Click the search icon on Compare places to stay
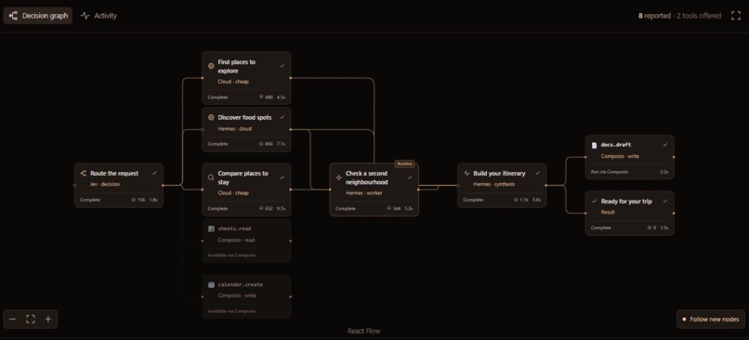 [x=211, y=177]
